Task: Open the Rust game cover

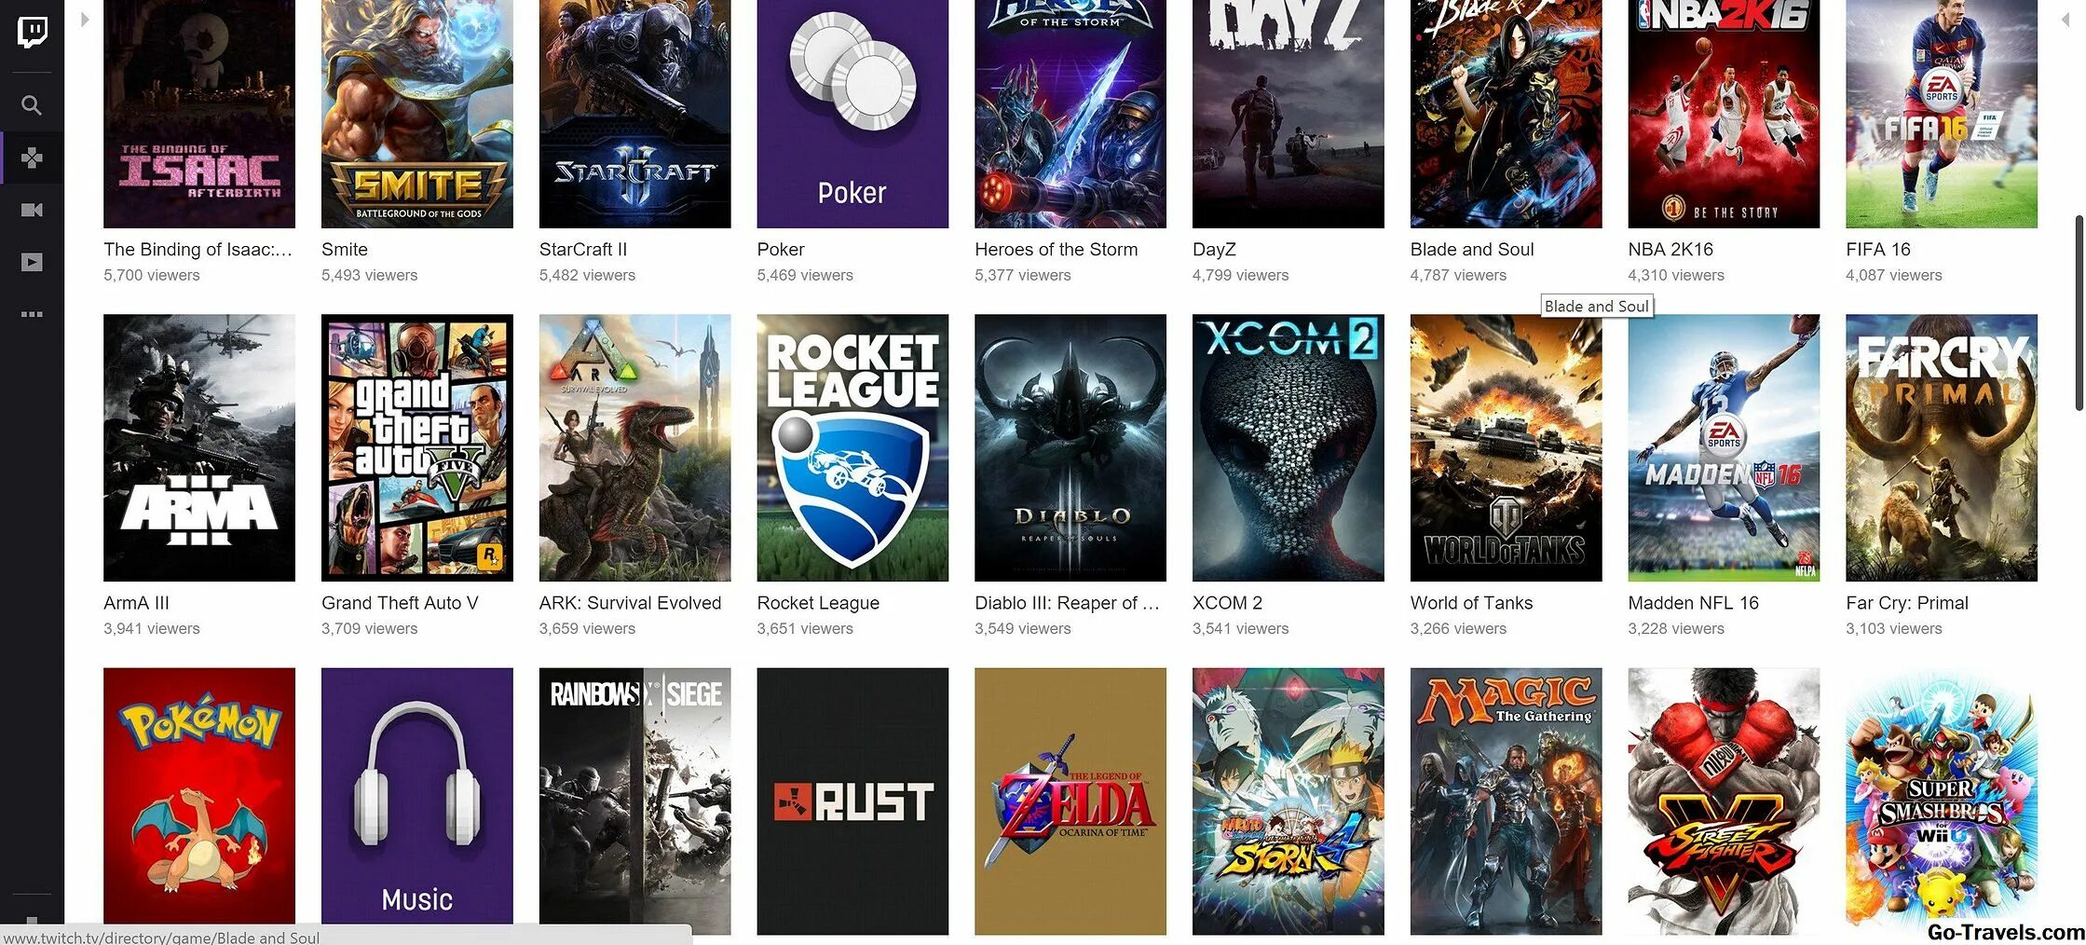Action: (x=852, y=801)
